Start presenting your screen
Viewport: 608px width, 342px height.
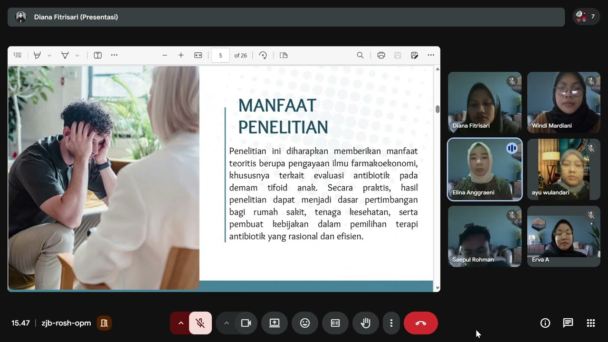pos(275,323)
